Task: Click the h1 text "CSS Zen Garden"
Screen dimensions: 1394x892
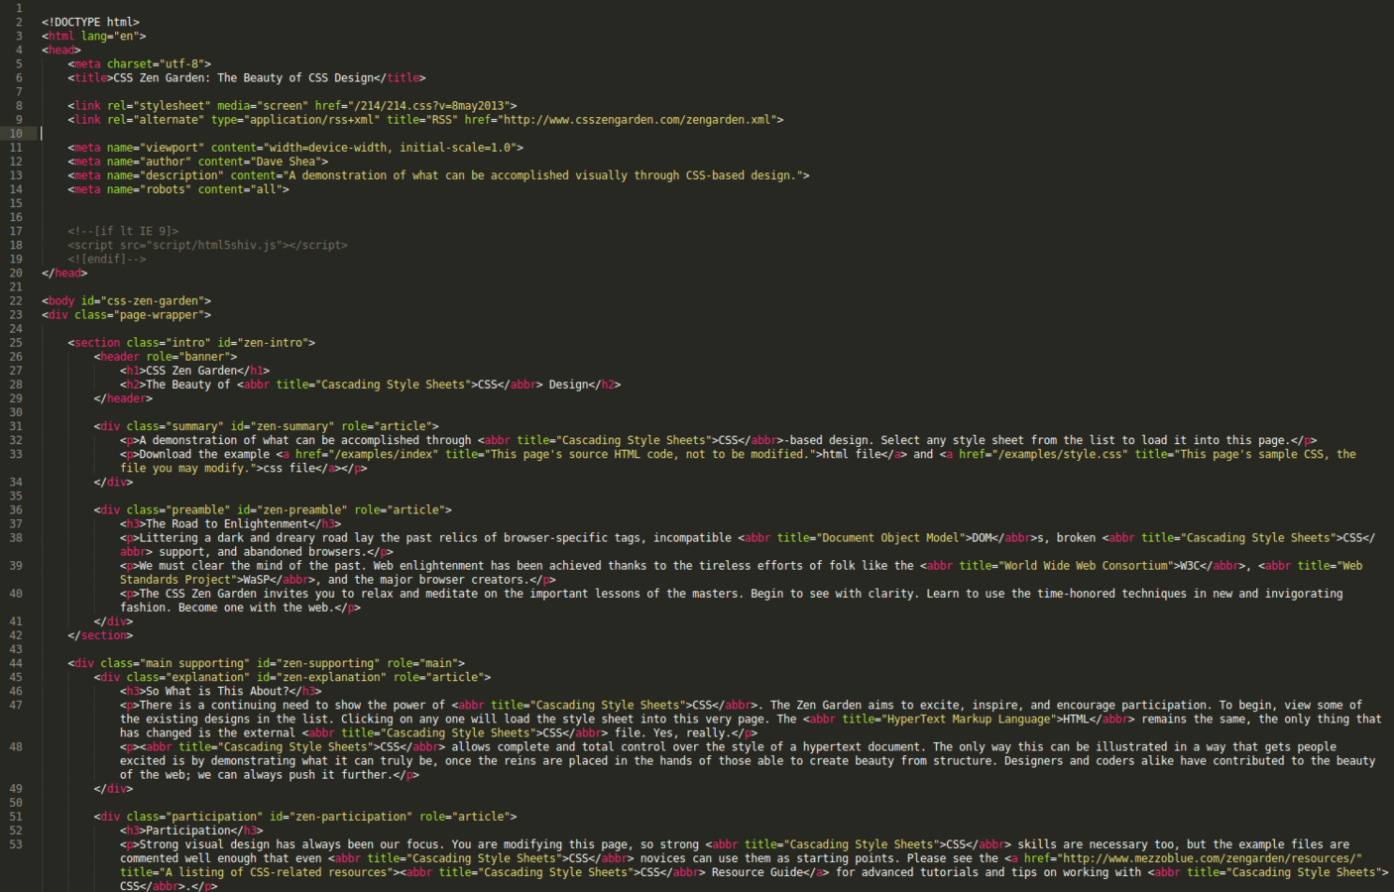Action: click(194, 370)
